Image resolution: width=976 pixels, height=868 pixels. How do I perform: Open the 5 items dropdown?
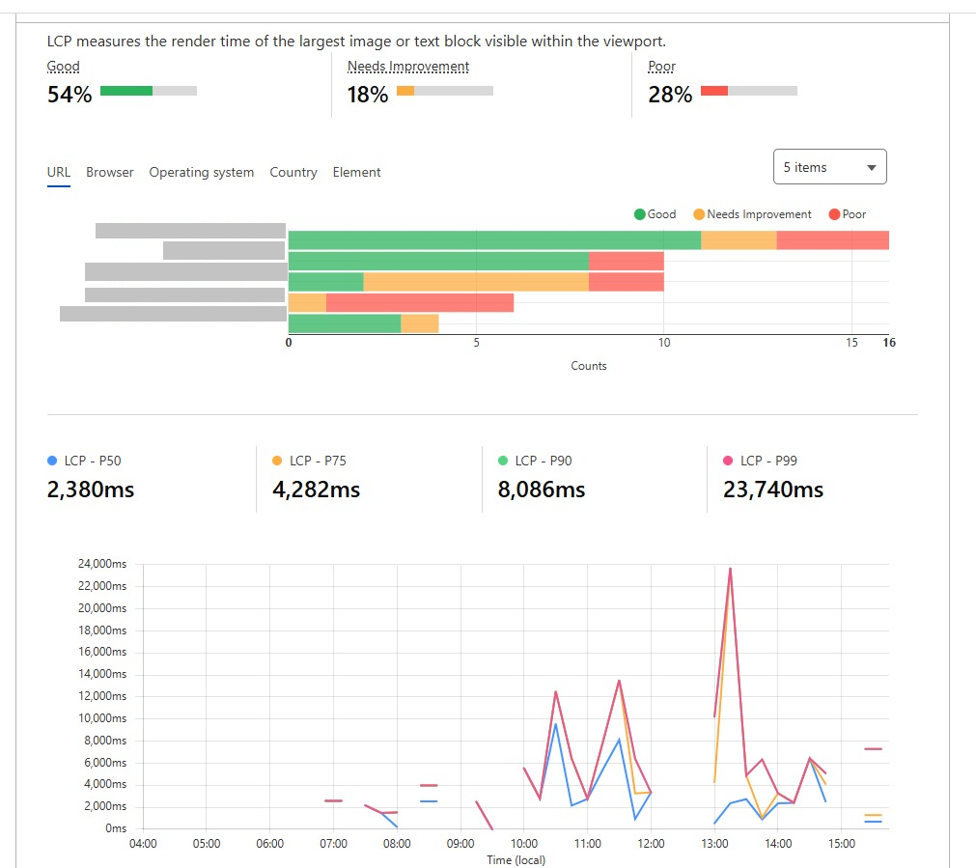point(829,167)
